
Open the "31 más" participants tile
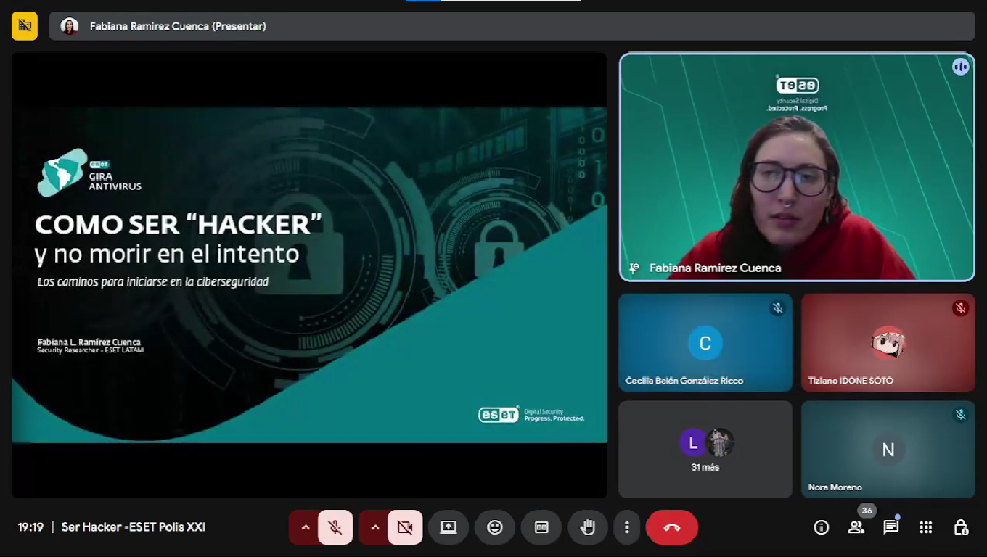point(705,450)
